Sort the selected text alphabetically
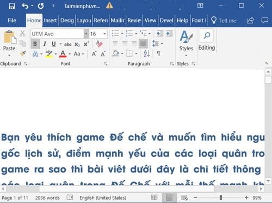Viewport: 272px width, 203px height. click(x=147, y=53)
